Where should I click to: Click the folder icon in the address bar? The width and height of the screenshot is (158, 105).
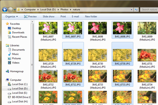click(x=18, y=9)
